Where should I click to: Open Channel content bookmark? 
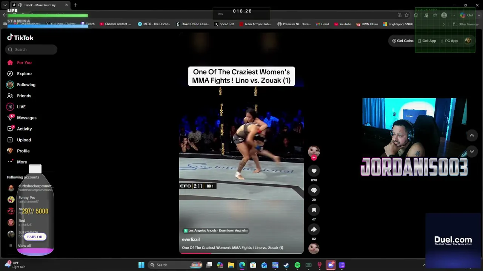point(115,24)
